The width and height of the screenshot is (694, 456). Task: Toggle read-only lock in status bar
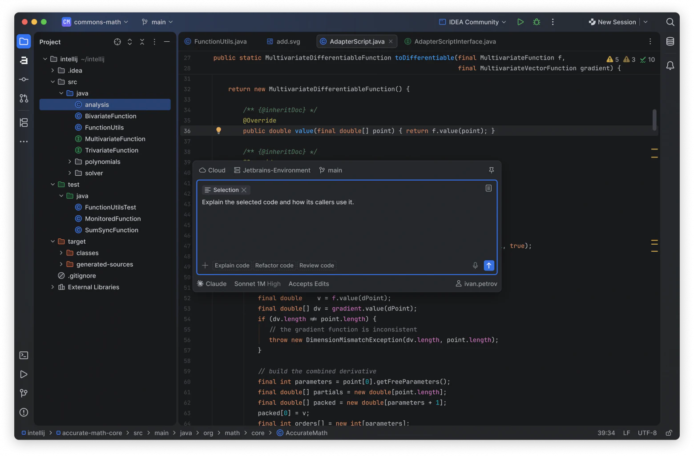[669, 433]
